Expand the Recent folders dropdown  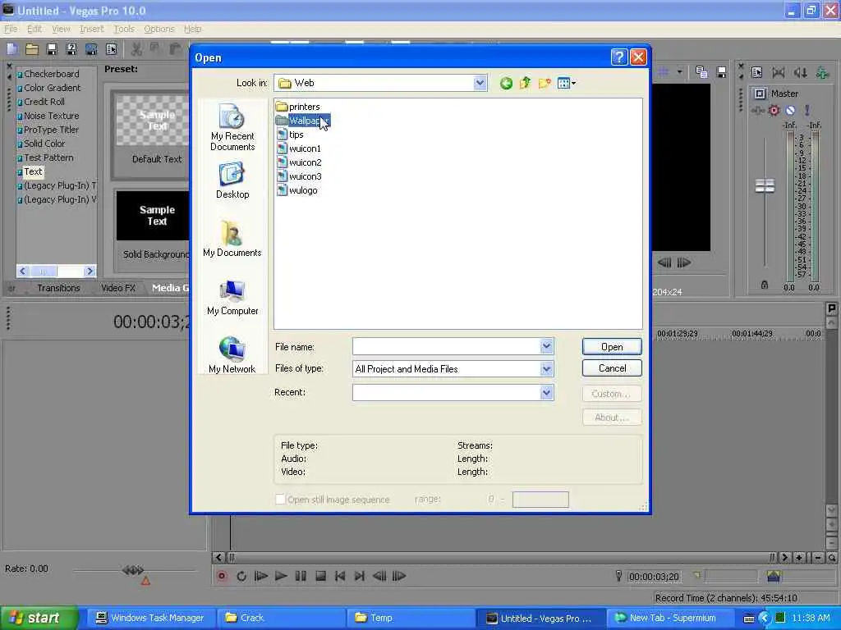[546, 393]
